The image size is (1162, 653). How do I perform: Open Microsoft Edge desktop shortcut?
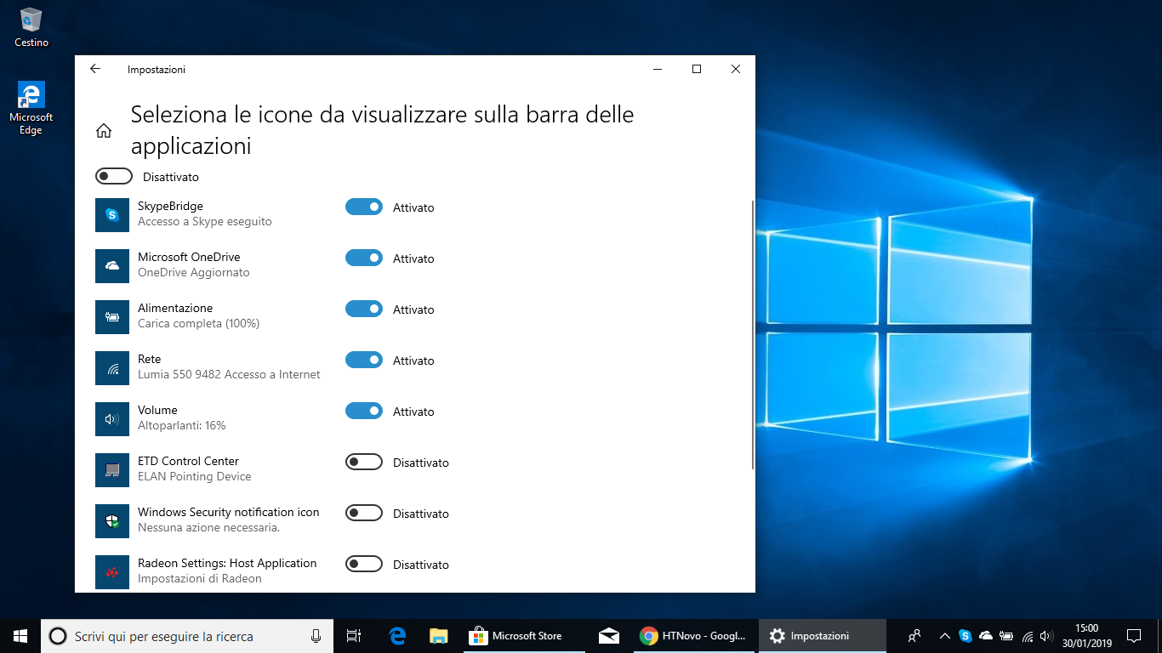(31, 108)
